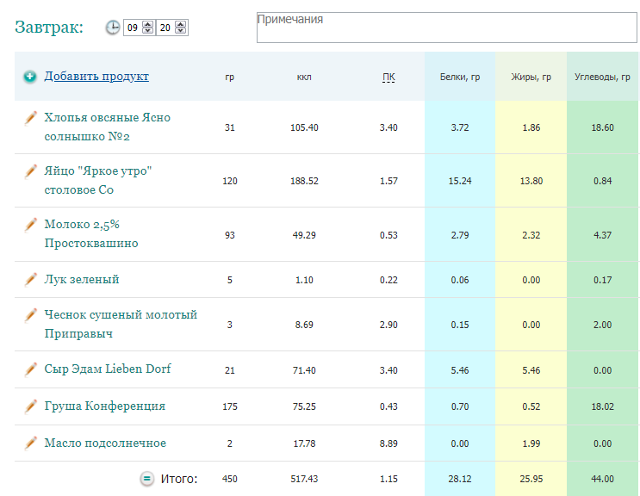Open the Добавить продукт link
640x496 pixels.
[96, 77]
